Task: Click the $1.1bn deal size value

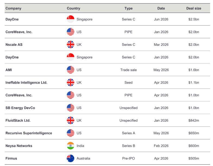Action: (193, 82)
